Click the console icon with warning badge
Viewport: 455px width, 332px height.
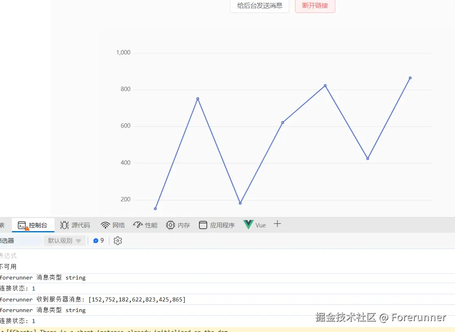pyautogui.click(x=22, y=225)
